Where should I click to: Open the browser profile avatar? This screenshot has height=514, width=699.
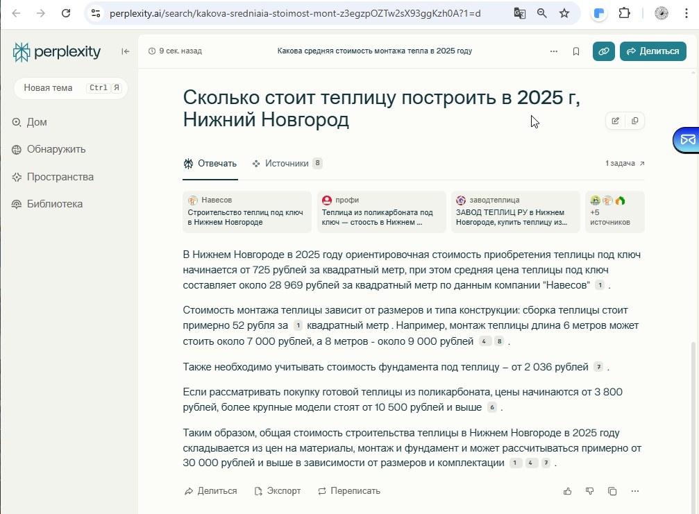pyautogui.click(x=662, y=13)
